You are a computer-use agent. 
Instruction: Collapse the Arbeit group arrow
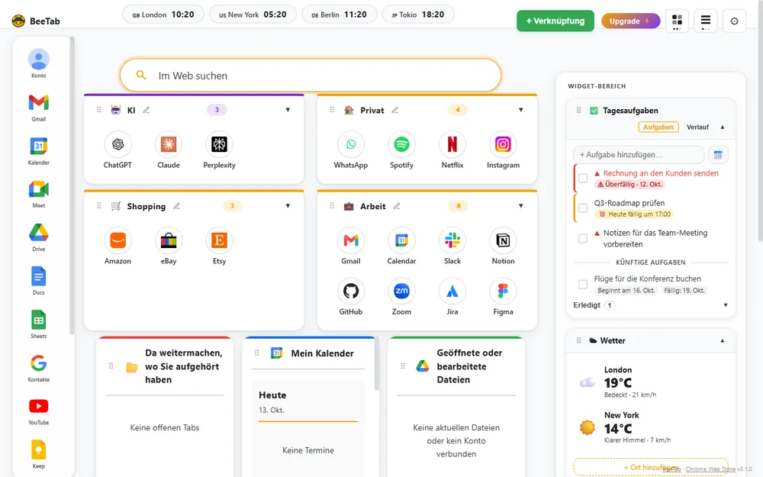[520, 206]
